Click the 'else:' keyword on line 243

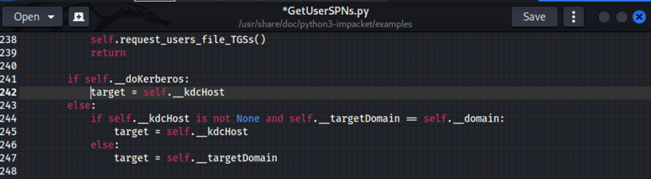click(x=81, y=105)
